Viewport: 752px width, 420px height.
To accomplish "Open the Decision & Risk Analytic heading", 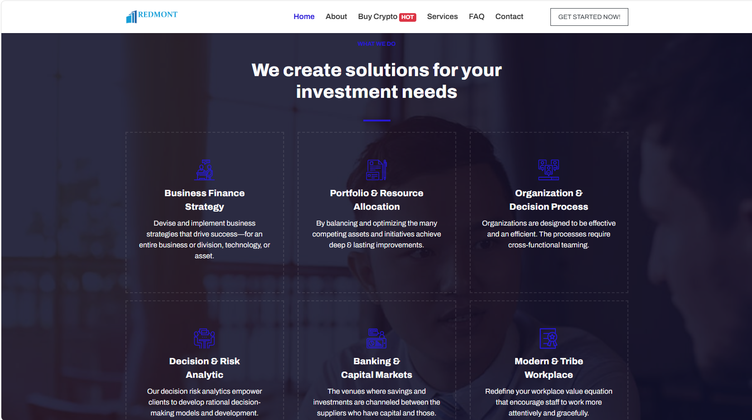I will coord(205,368).
